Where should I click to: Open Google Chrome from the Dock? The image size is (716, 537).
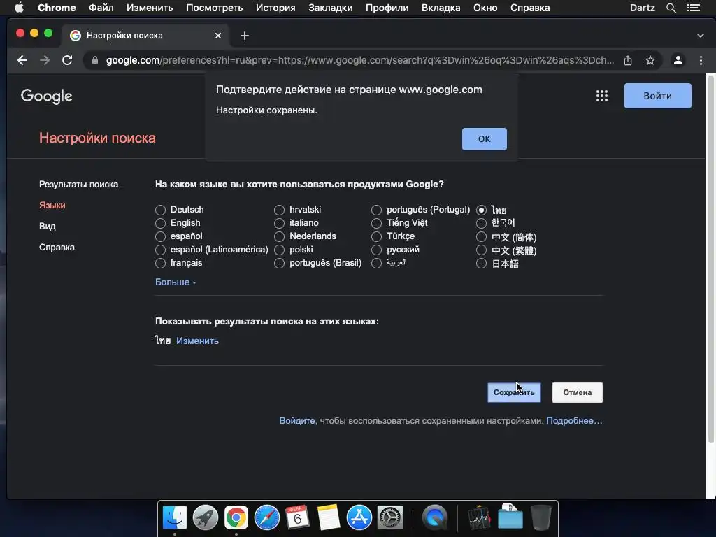[236, 518]
